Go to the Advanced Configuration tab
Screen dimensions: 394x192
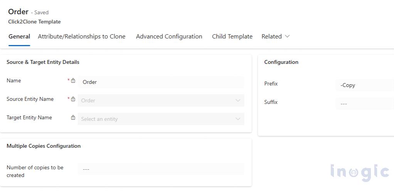pos(169,37)
